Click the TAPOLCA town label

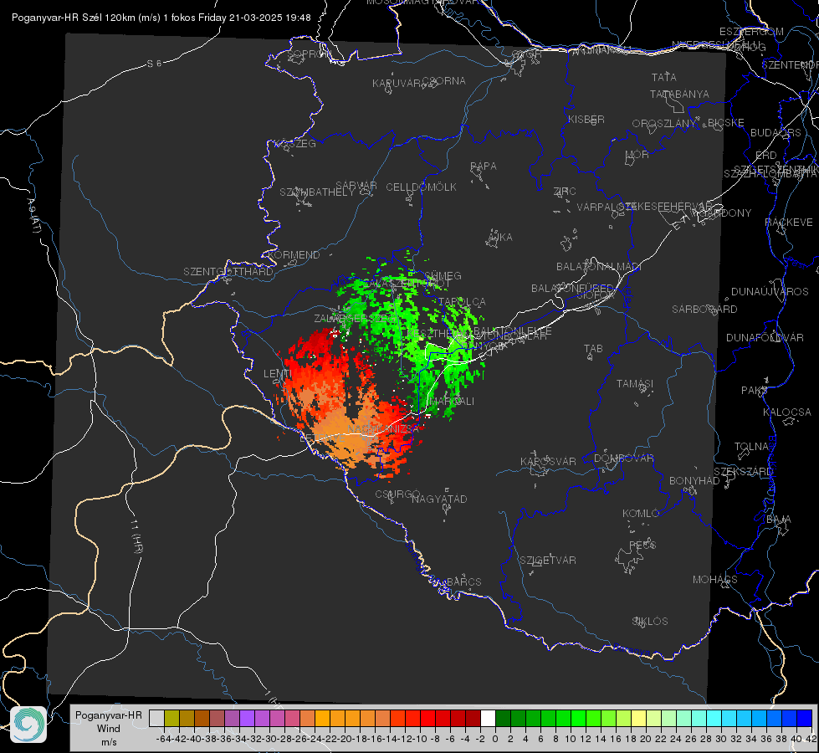coord(463,301)
